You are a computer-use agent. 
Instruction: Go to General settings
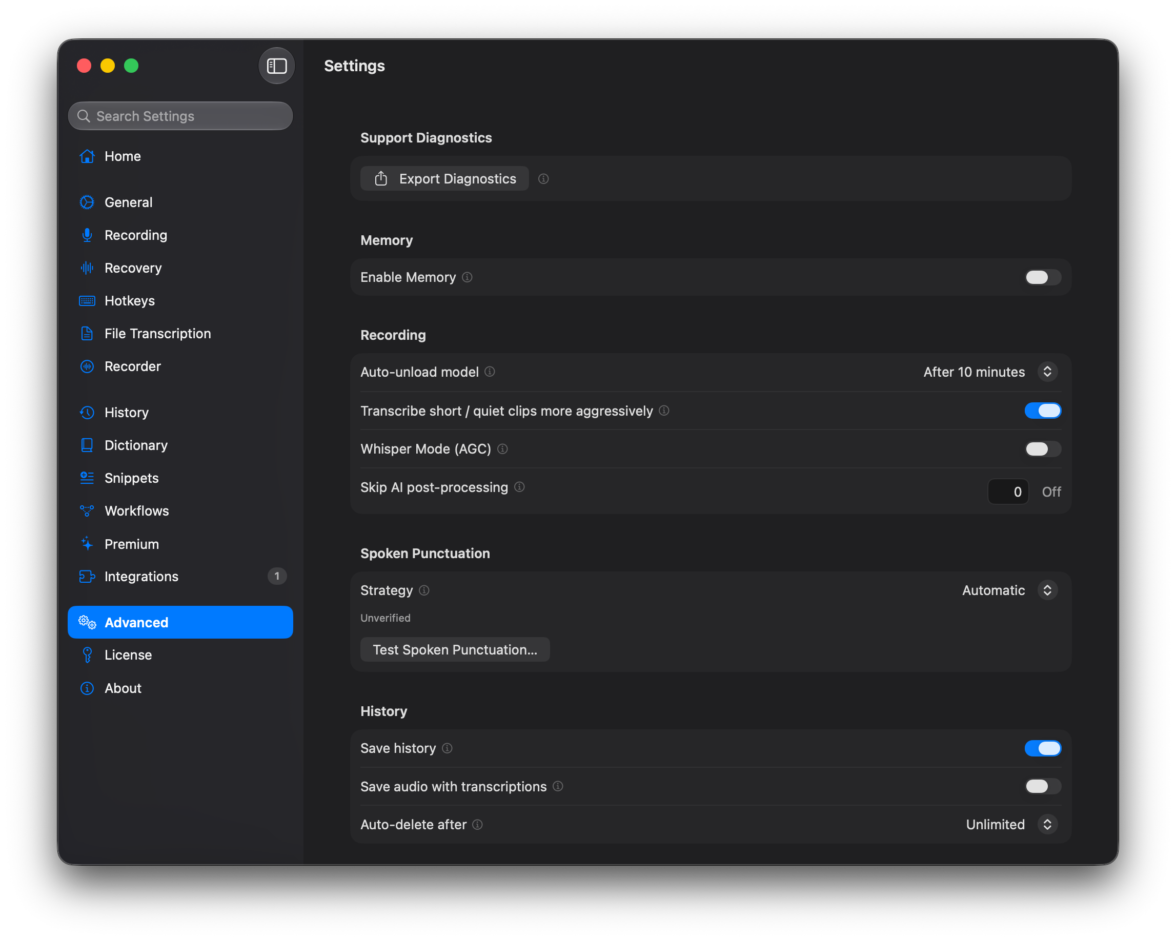180,202
